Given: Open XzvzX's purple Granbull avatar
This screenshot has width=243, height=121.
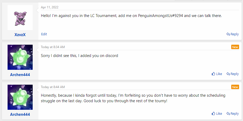Looking at the screenshot, I should (20, 18).
